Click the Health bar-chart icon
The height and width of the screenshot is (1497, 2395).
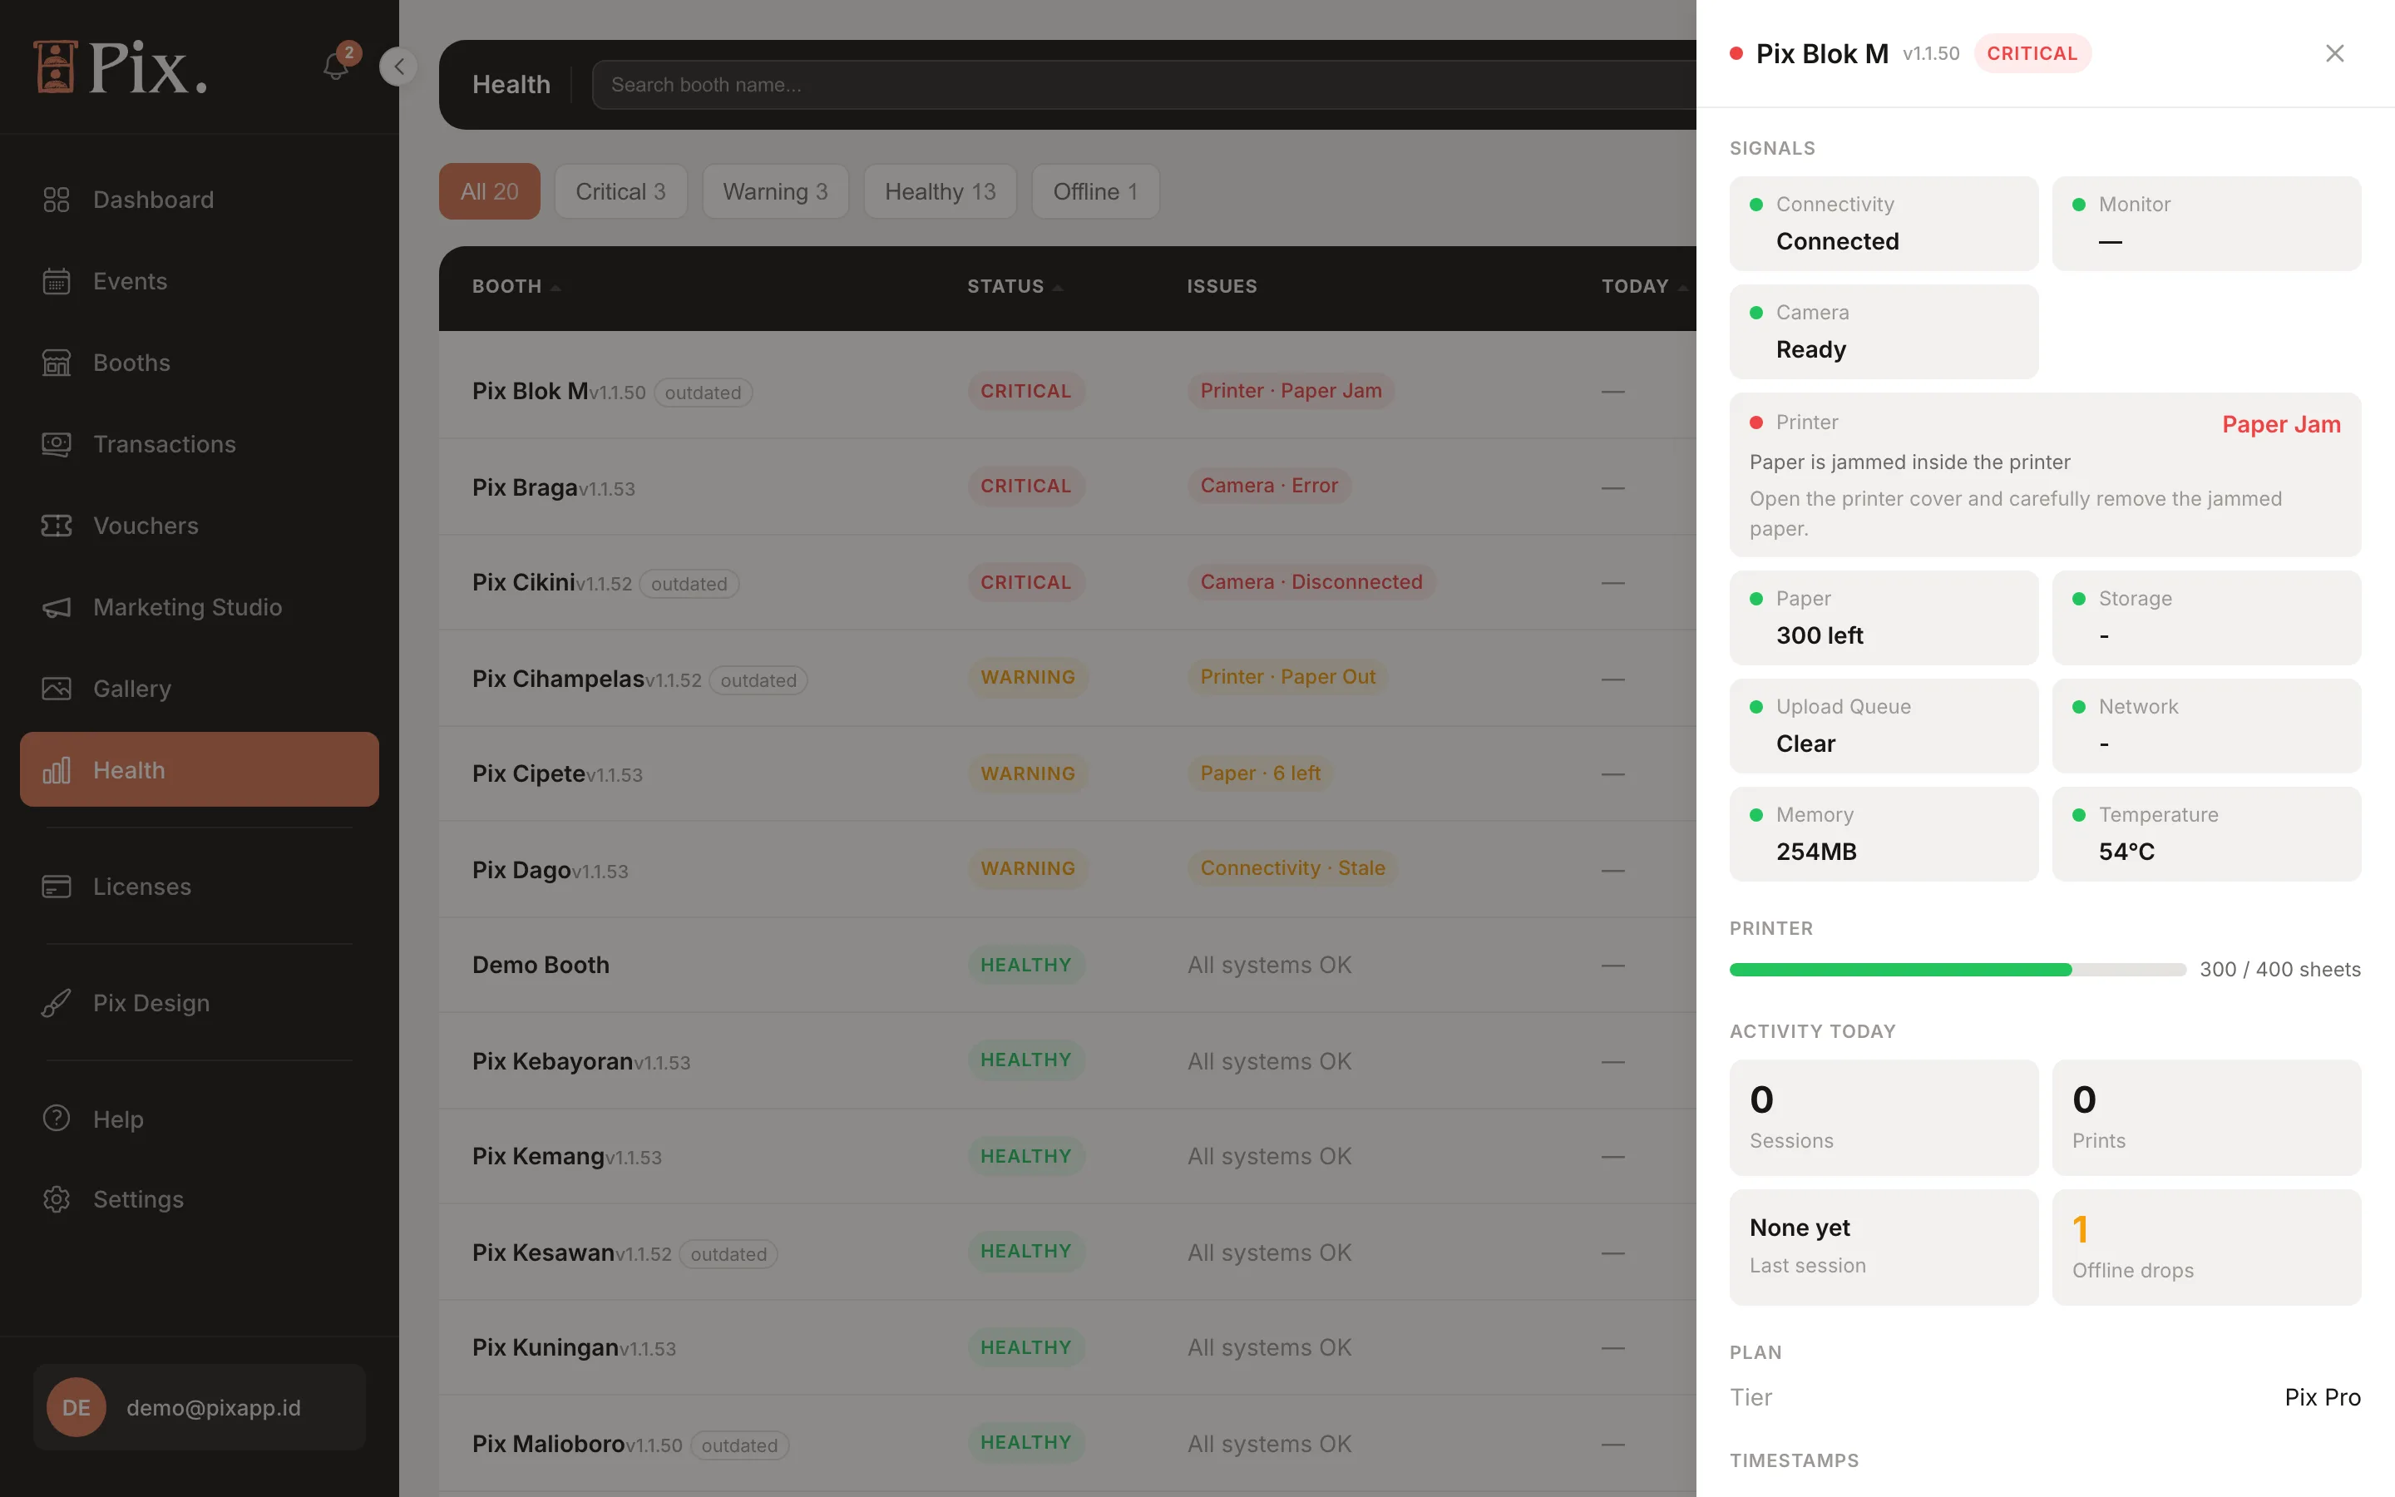point(57,770)
